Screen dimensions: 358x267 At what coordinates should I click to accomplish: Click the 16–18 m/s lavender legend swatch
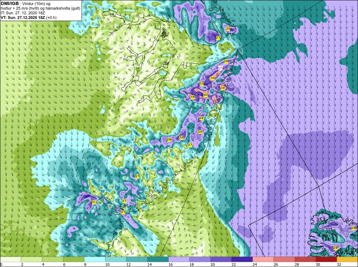pyautogui.click(x=179, y=259)
